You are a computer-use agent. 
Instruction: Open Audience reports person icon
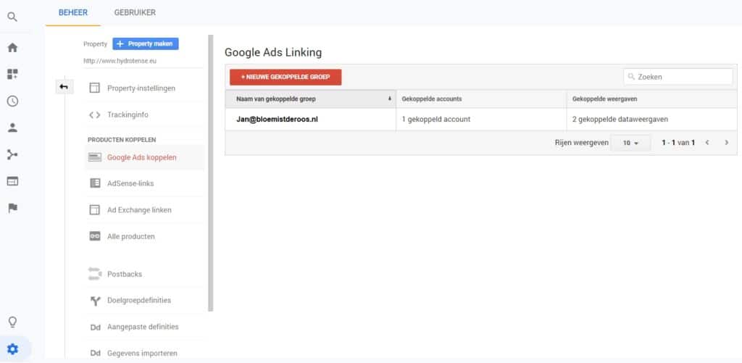pos(12,128)
